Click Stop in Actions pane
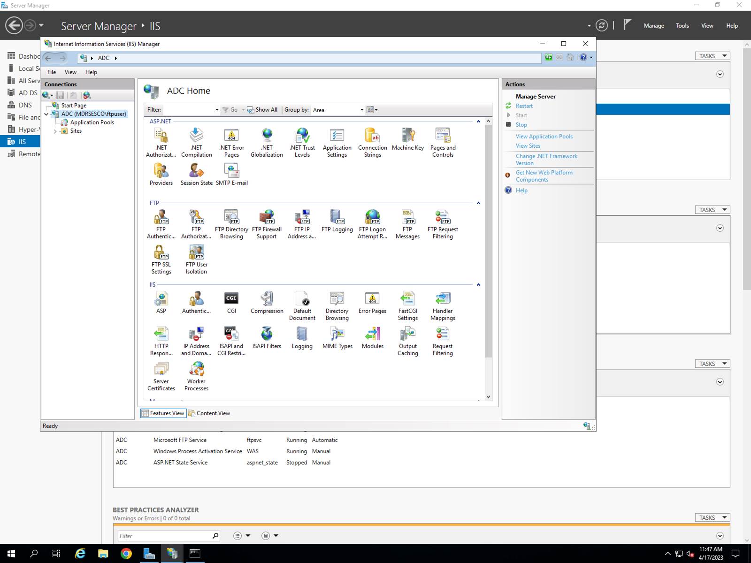The height and width of the screenshot is (563, 751). [x=521, y=125]
